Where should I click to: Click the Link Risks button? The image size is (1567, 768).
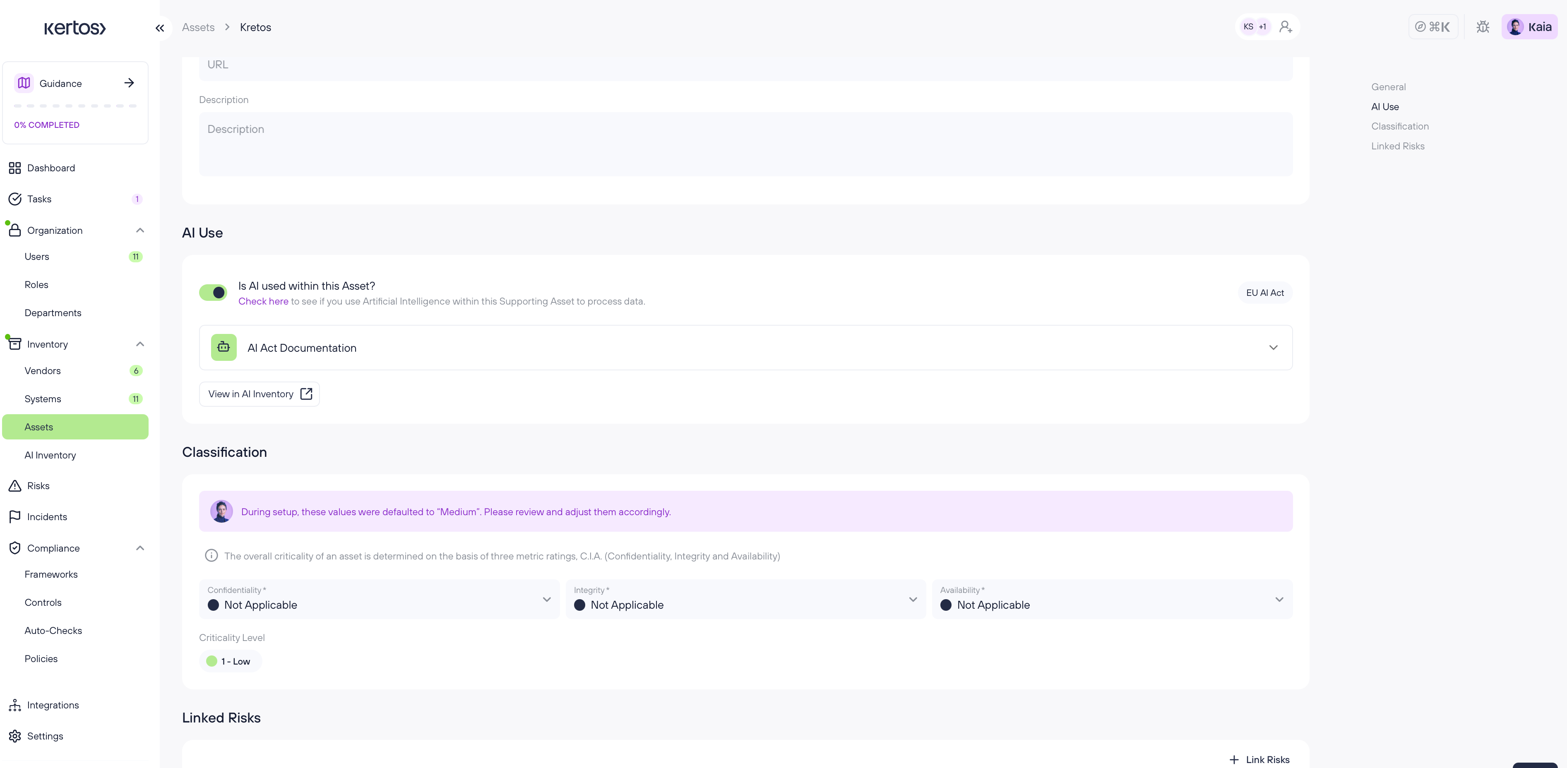coord(1259,759)
